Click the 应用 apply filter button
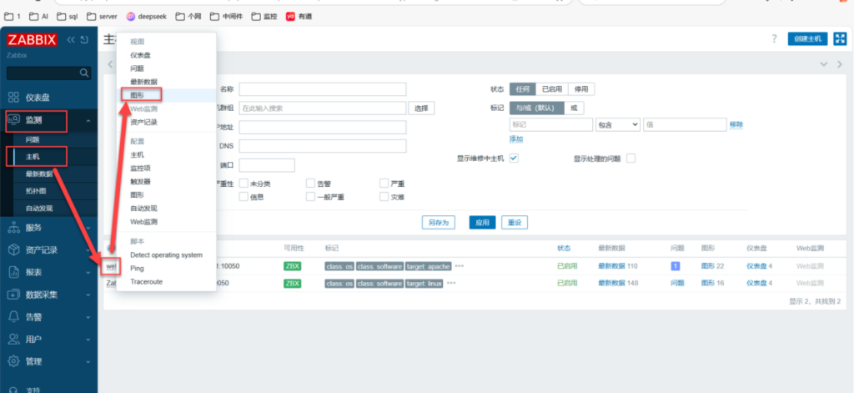Image resolution: width=854 pixels, height=393 pixels. tap(482, 223)
